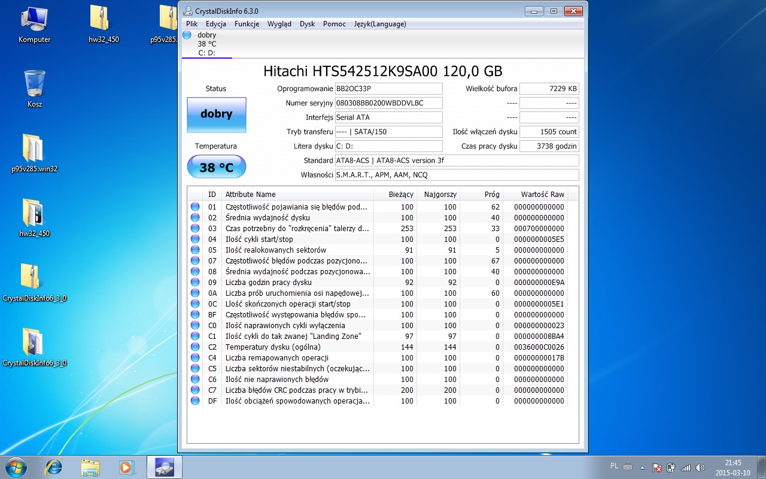The image size is (766, 479).
Task: Show hidden tray icons arrow
Action: [x=643, y=467]
